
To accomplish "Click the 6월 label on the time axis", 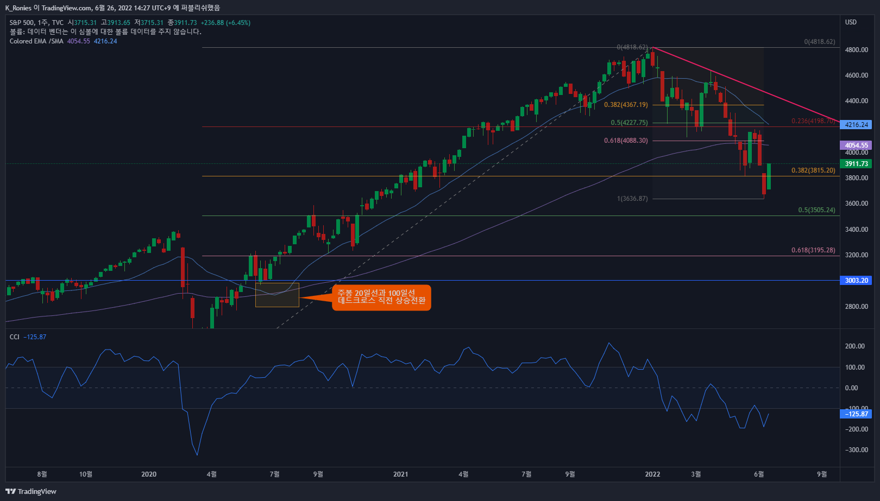I will pyautogui.click(x=759, y=474).
